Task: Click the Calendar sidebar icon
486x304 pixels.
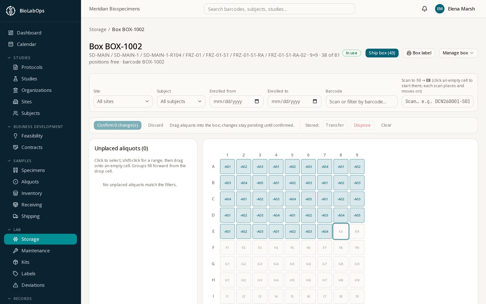Action: pyautogui.click(x=11, y=44)
